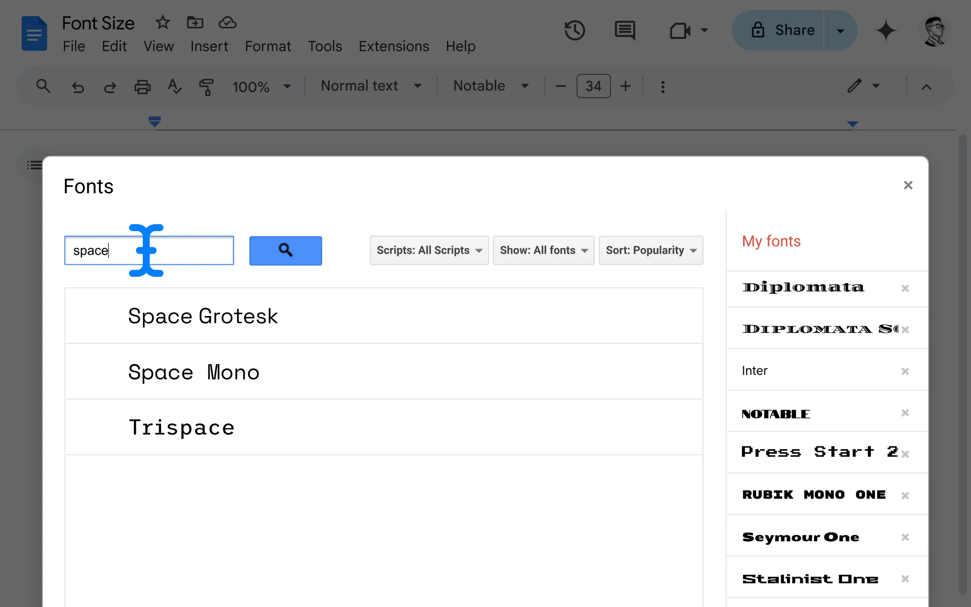Remove Inter from My fonts
Image resolution: width=971 pixels, height=607 pixels.
[x=905, y=371]
